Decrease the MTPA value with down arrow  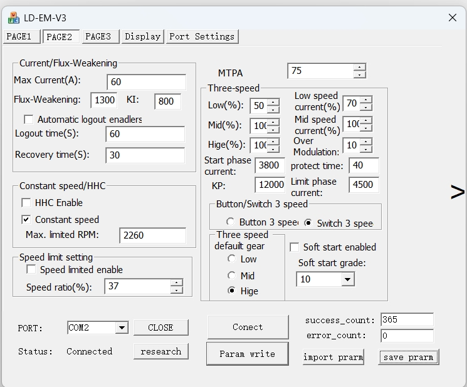(360, 75)
